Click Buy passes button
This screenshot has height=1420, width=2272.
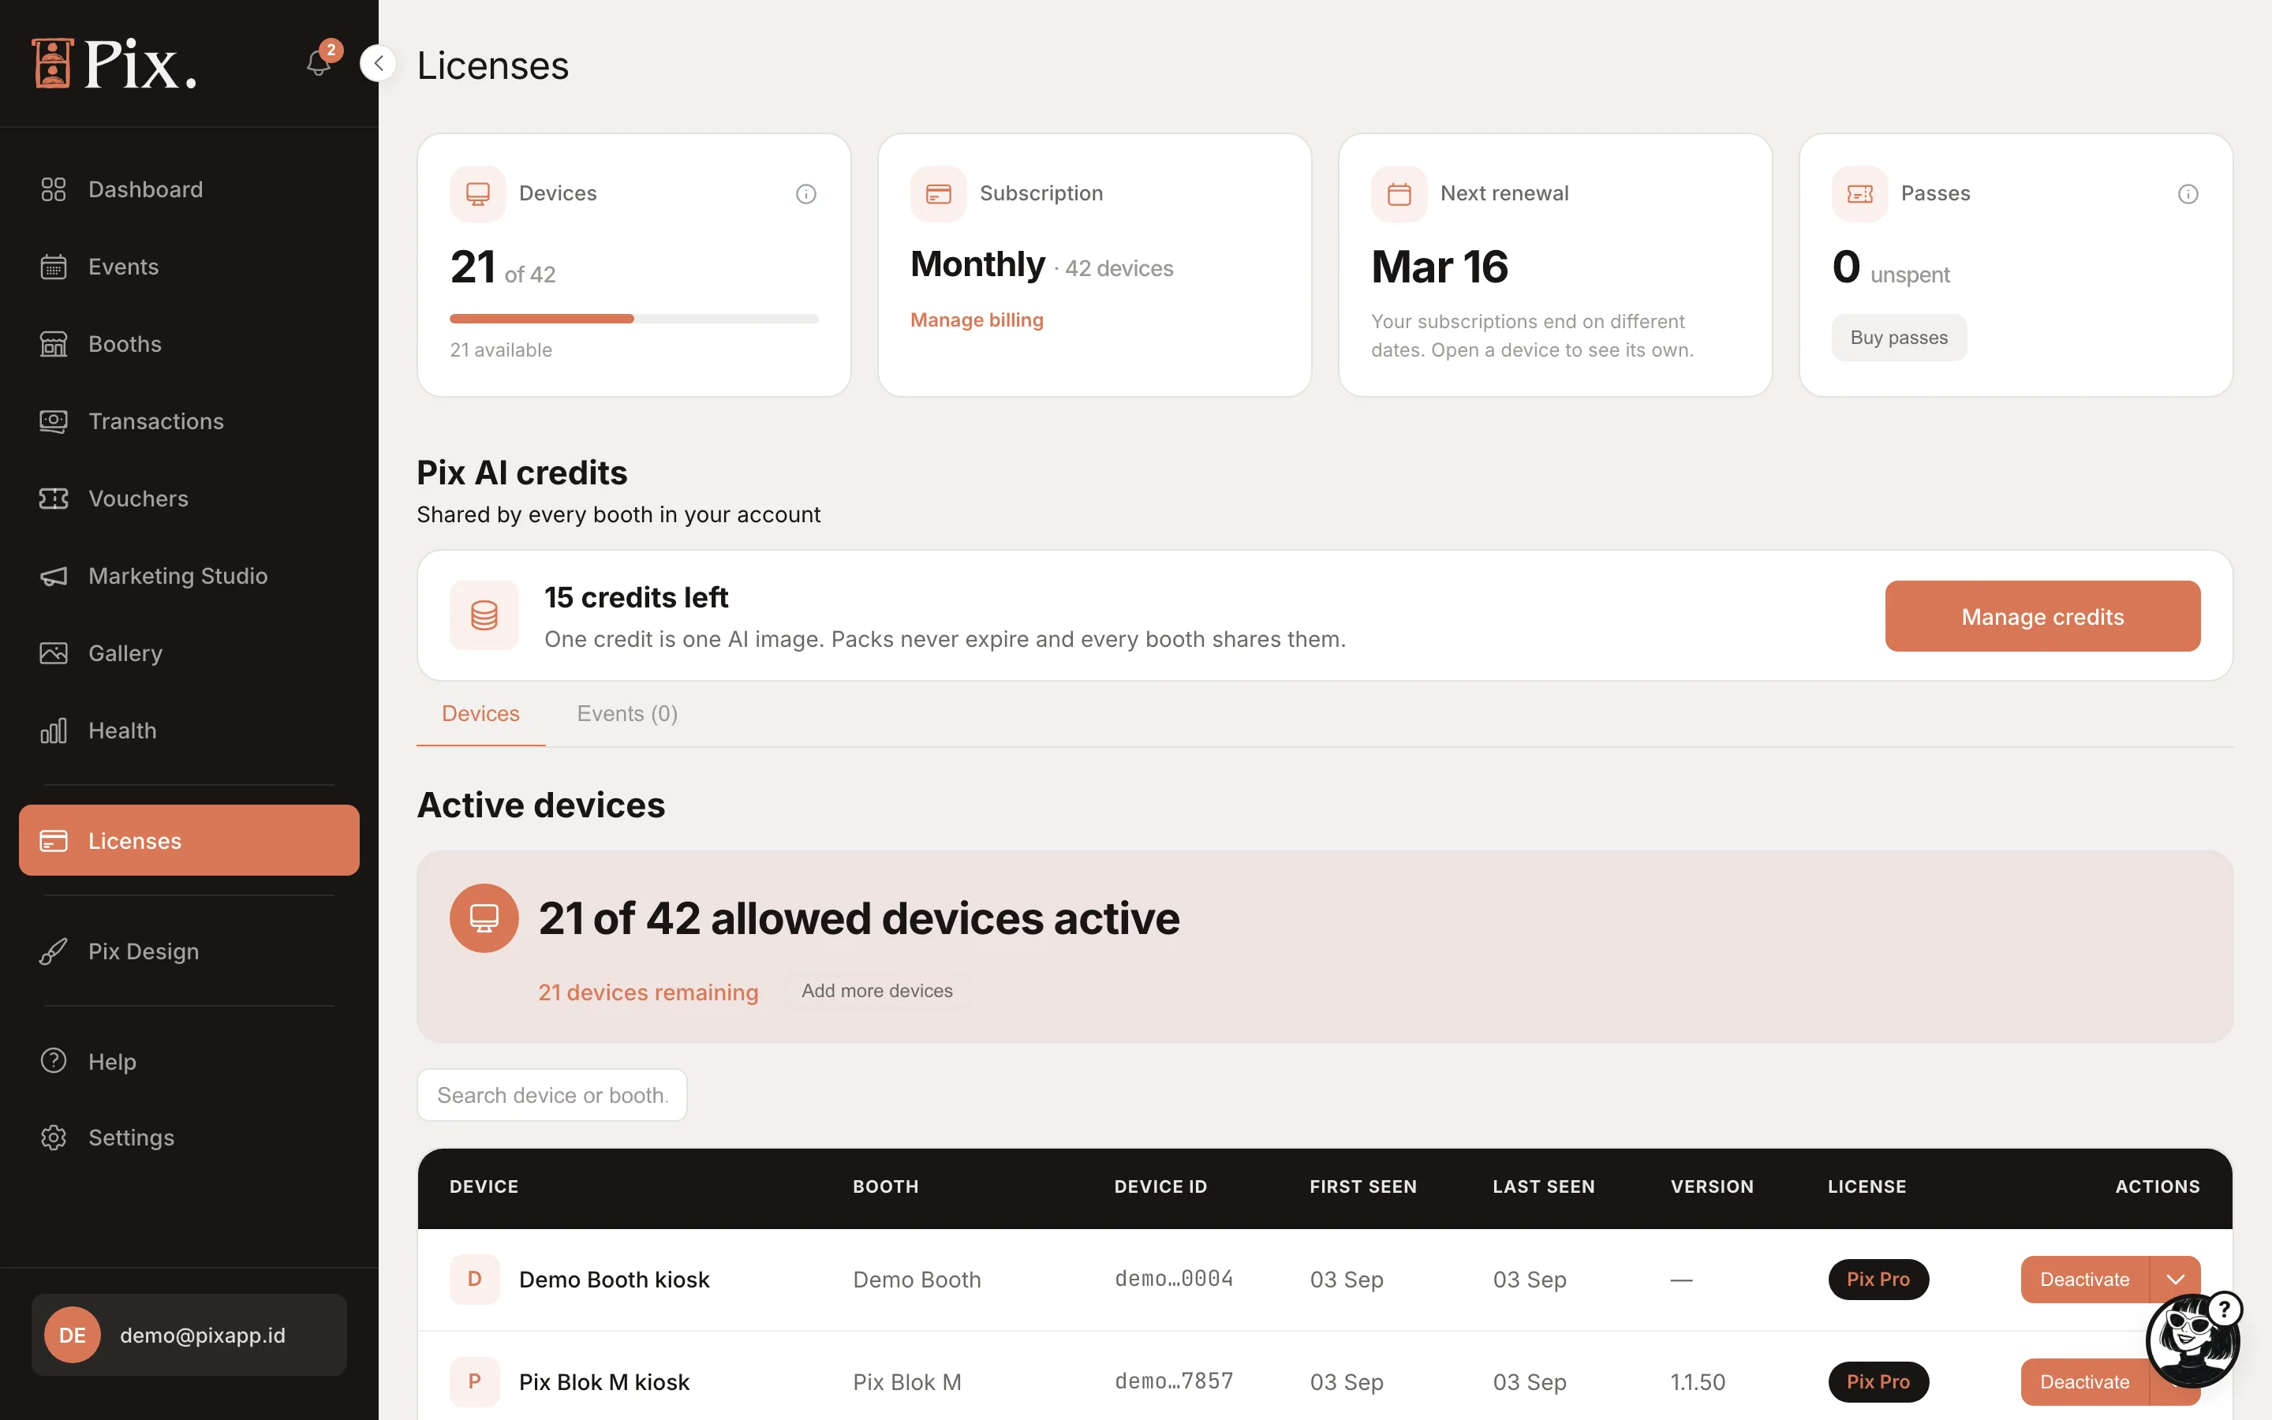[x=1898, y=337]
